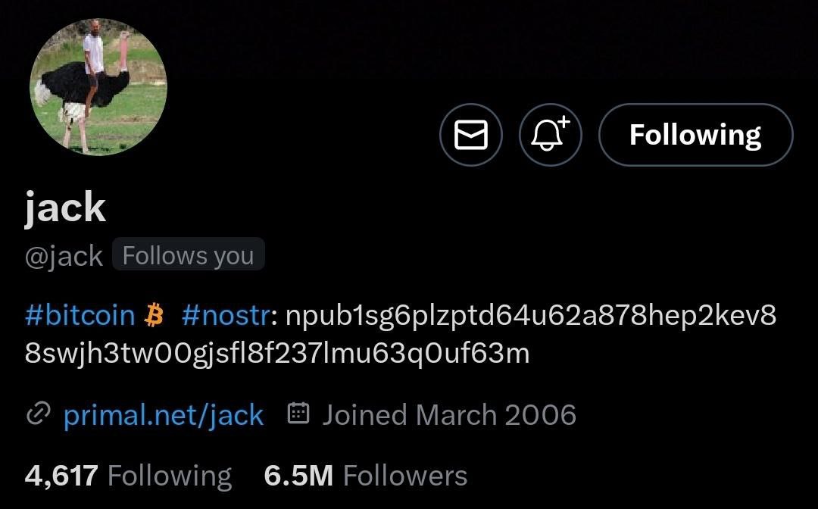Viewport: 818px width, 509px height.
Task: Open the ostrich profile picture
Action: point(98,87)
